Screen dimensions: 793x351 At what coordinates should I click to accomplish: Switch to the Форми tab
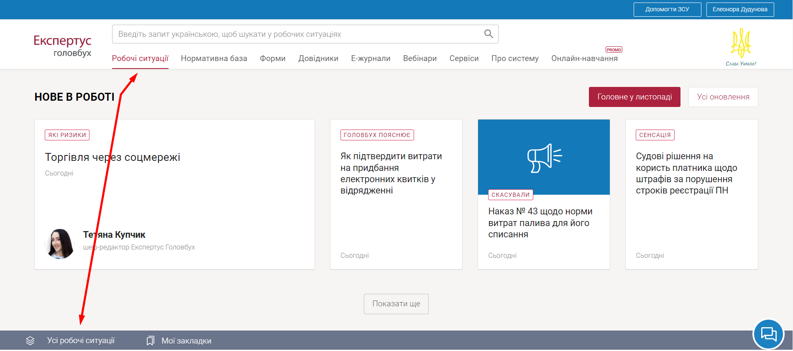[272, 58]
